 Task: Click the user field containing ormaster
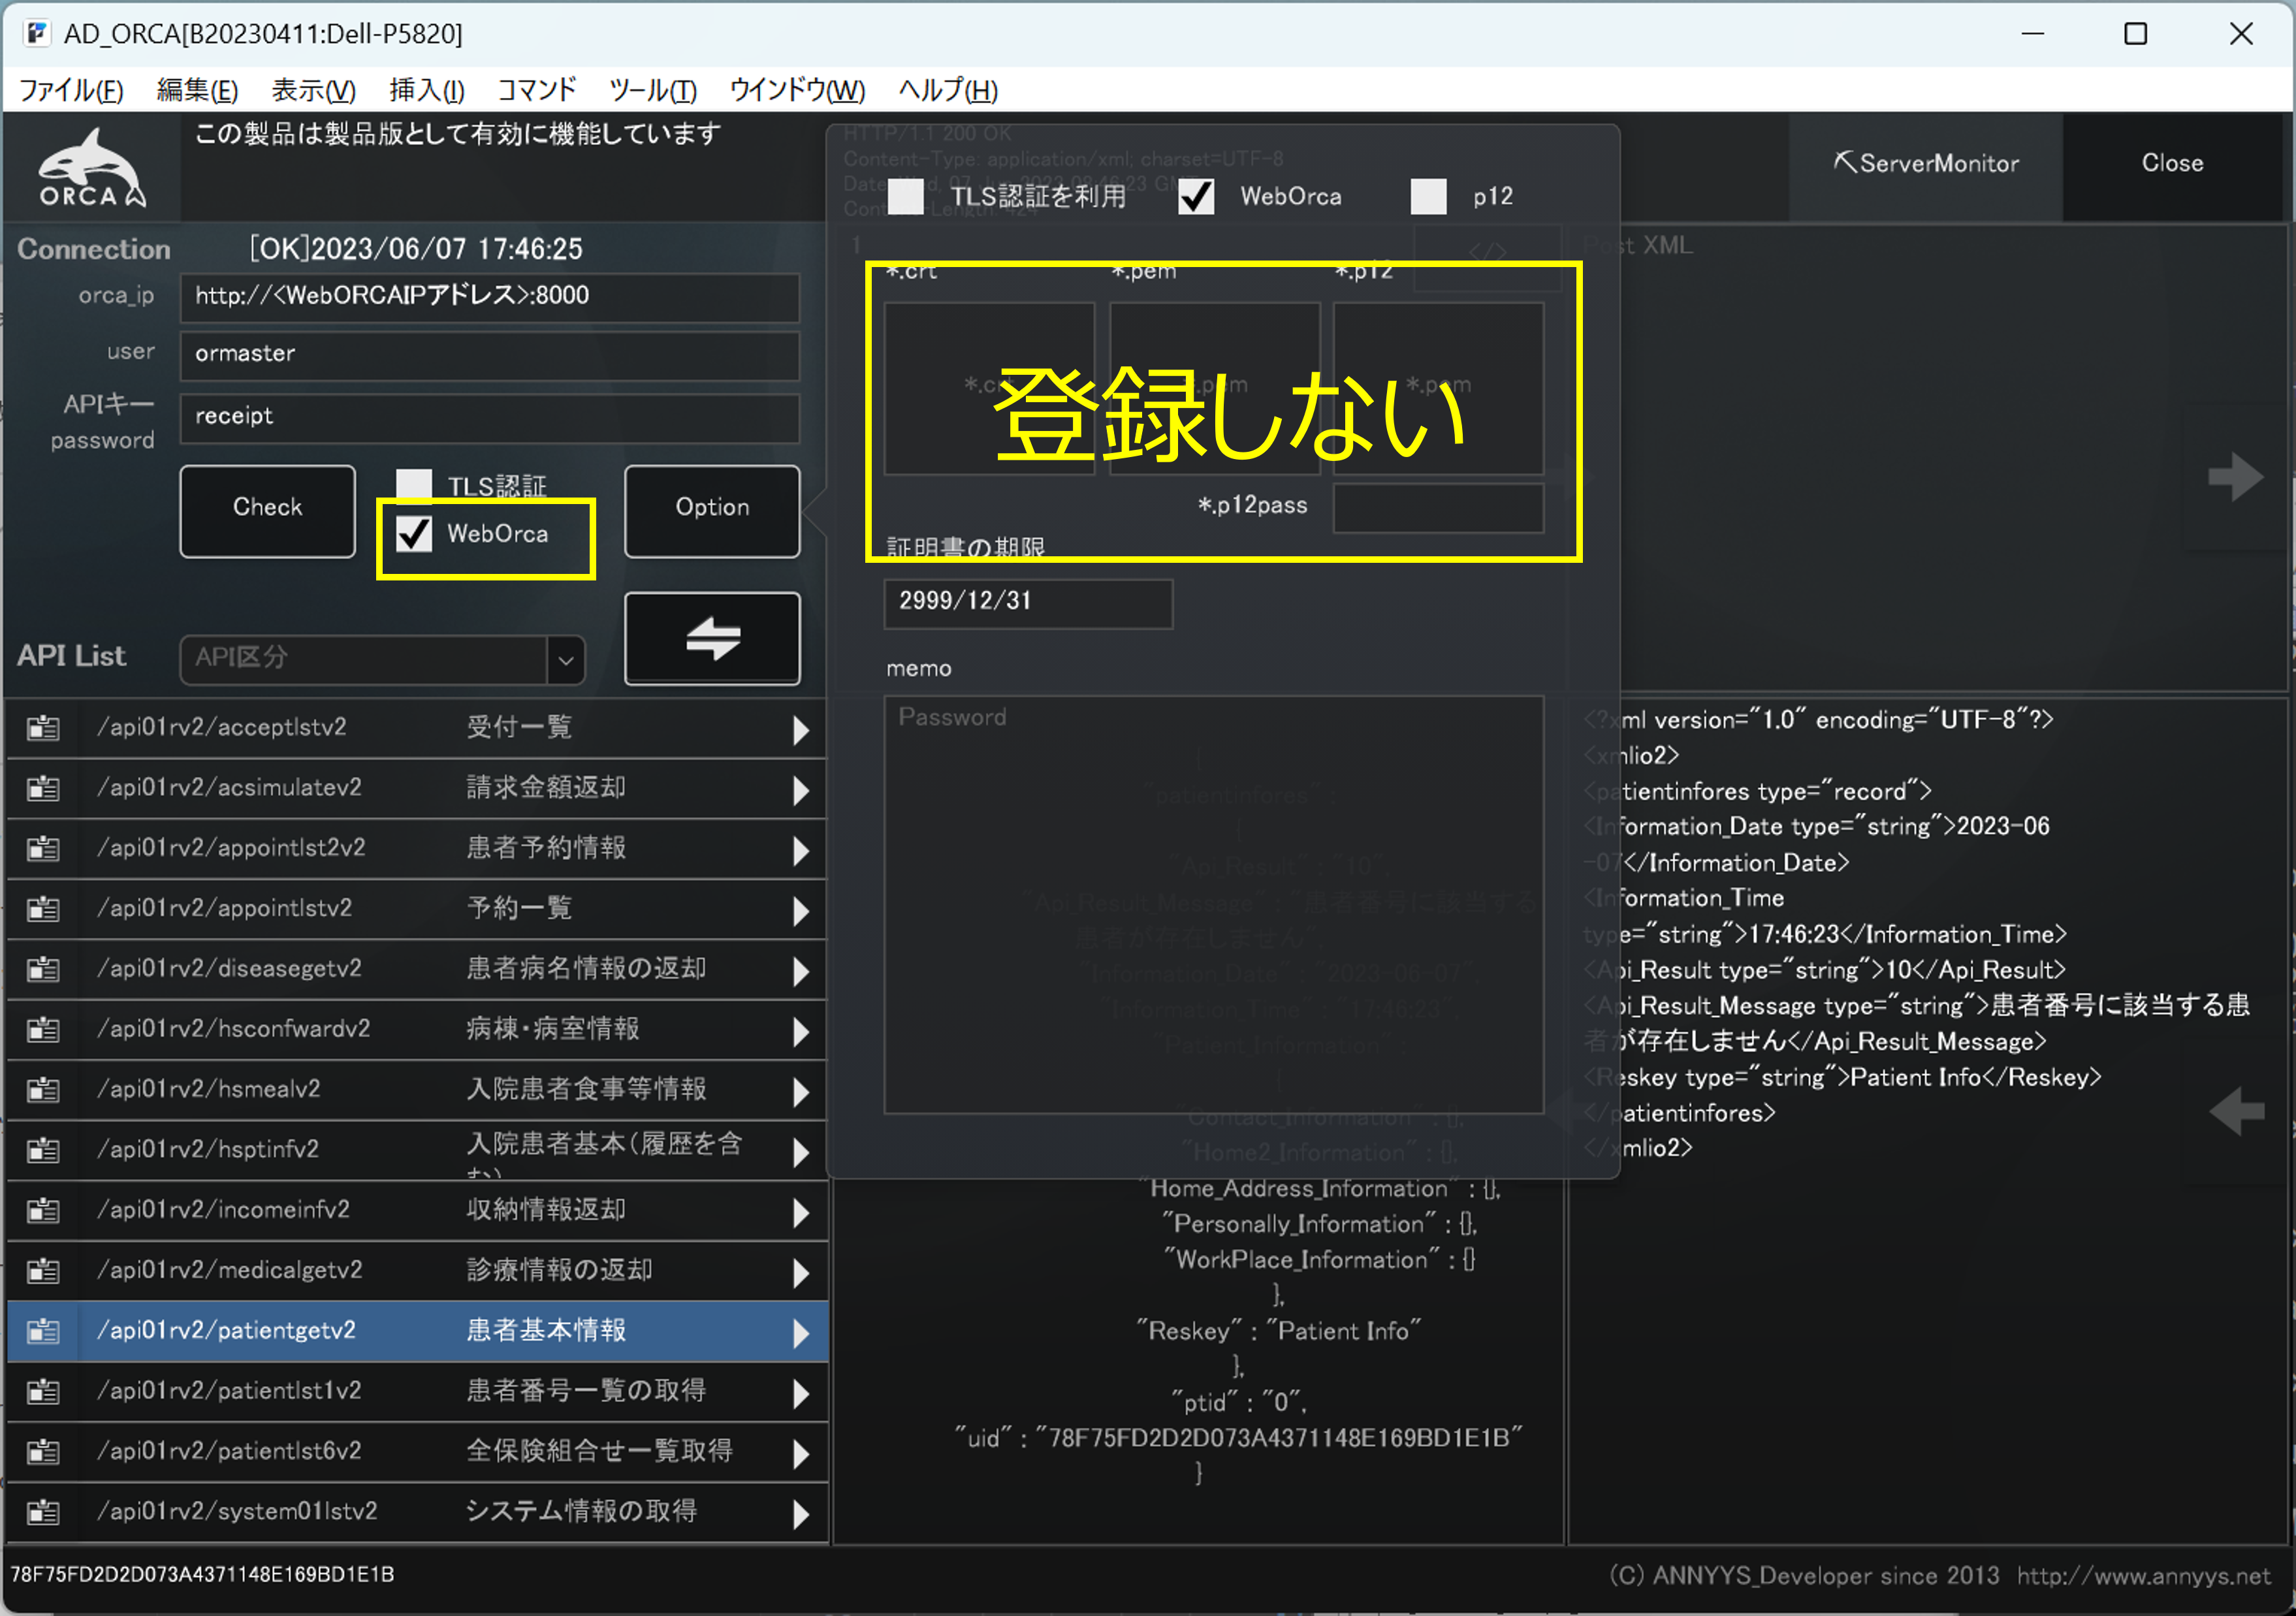pos(490,355)
